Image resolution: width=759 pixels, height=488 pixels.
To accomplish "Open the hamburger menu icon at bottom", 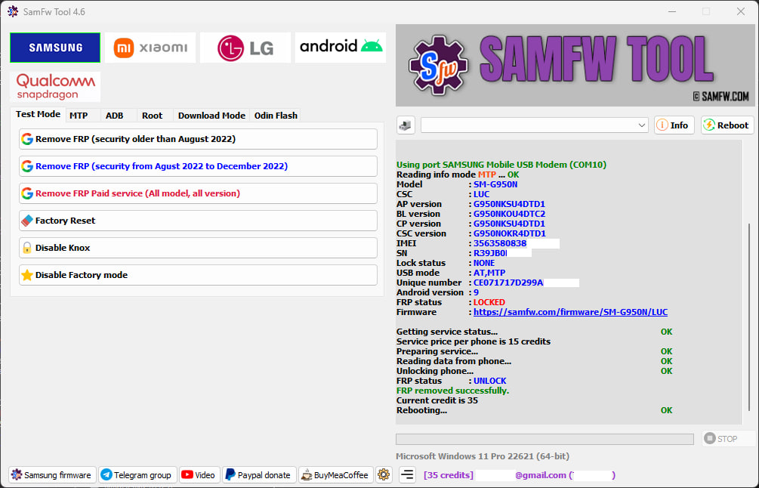I will pyautogui.click(x=407, y=475).
